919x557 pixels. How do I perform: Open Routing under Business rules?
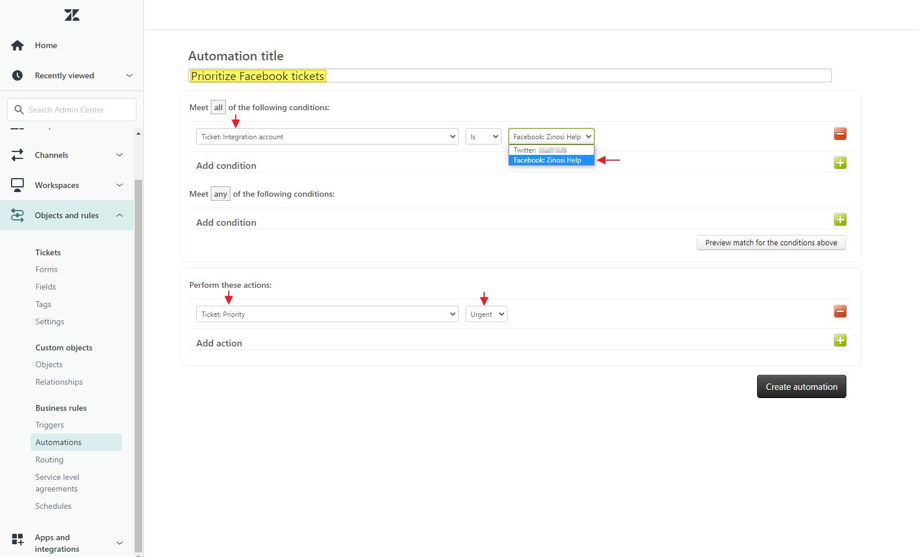49,460
